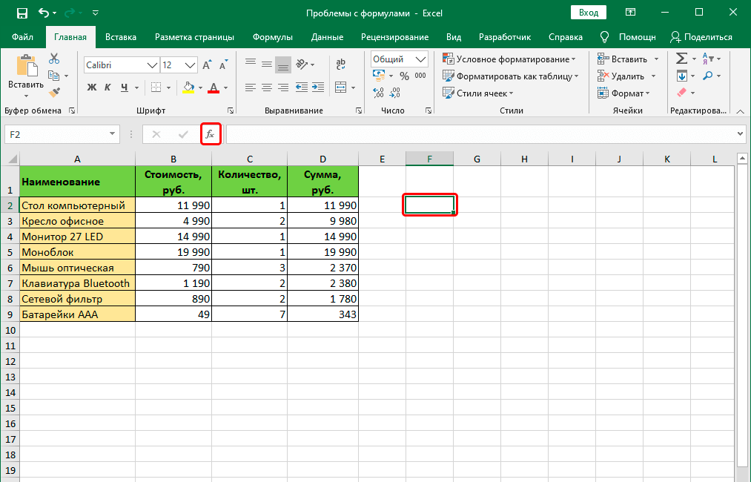Switch to Формулы tab
Image resolution: width=751 pixels, height=482 pixels.
(273, 37)
